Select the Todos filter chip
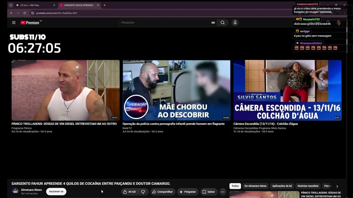 coord(235,186)
